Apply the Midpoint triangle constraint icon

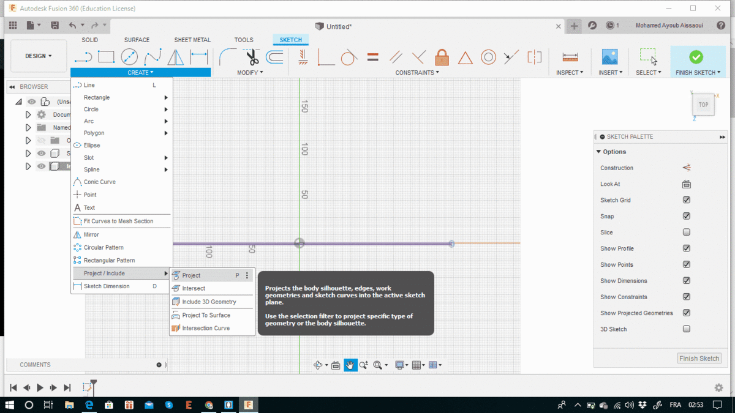click(x=466, y=58)
